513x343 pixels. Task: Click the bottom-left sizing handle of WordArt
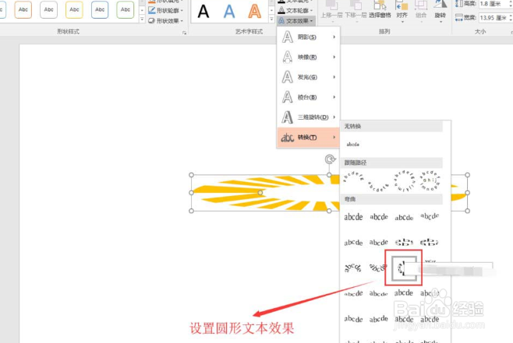pyautogui.click(x=191, y=211)
